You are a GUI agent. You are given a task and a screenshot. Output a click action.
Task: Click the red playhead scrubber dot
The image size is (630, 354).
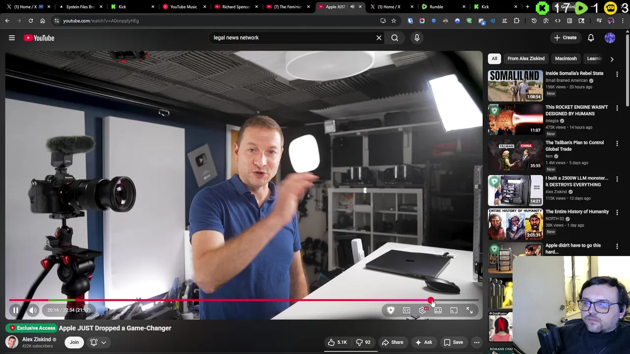coord(431,300)
